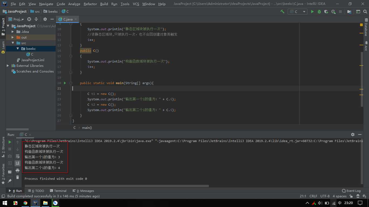Collapse the src folder
This screenshot has width=369, height=207.
13,43
